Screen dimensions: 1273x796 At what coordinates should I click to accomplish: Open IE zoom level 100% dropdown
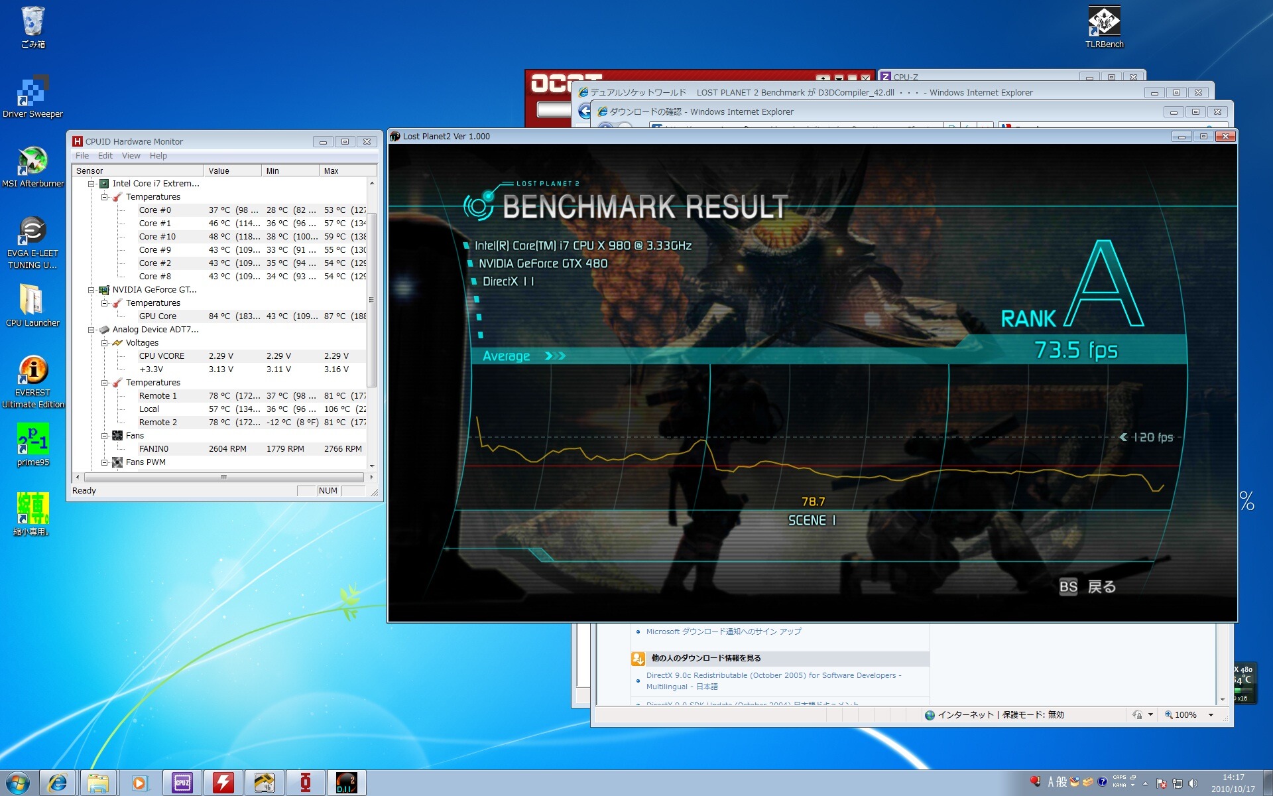click(1211, 714)
